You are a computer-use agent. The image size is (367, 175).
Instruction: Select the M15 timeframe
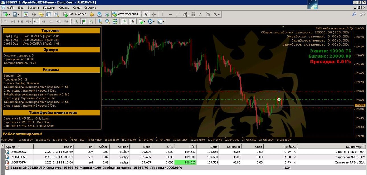point(20,22)
